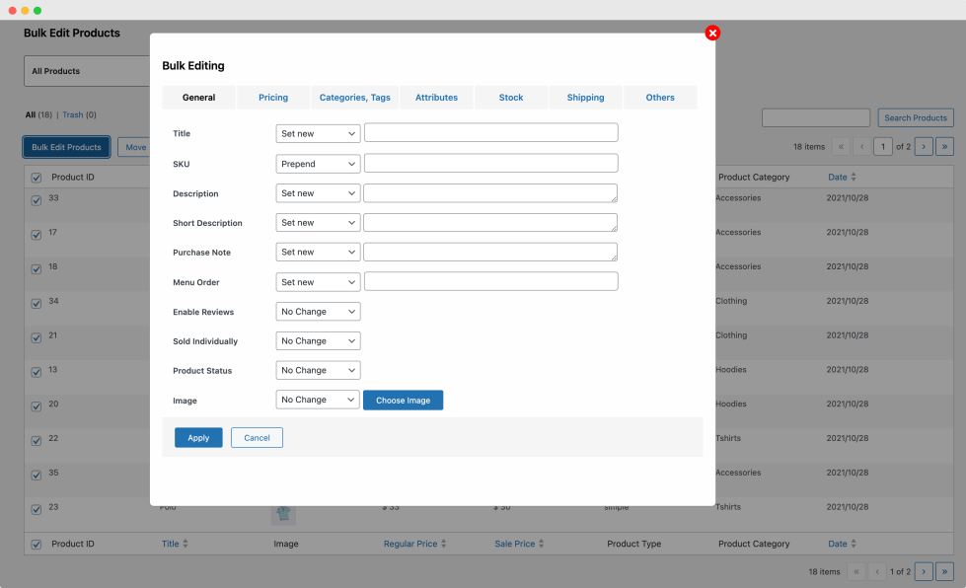This screenshot has width=966, height=588.
Task: Toggle checkbox for product 21
Action: (x=37, y=337)
